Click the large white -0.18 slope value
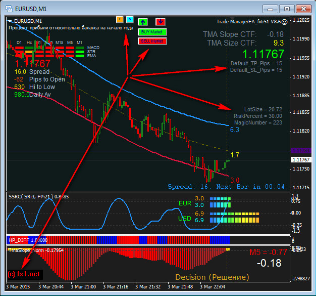Screen dimensions: 316x296 (269, 263)
